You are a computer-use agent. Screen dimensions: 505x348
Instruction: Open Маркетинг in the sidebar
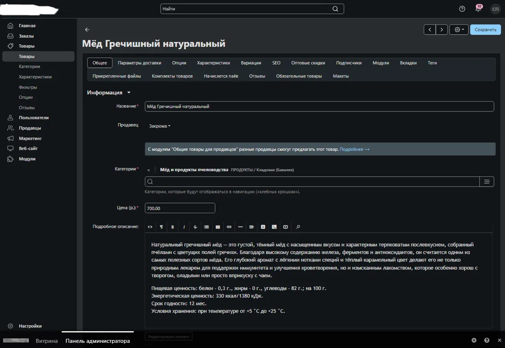pos(30,138)
